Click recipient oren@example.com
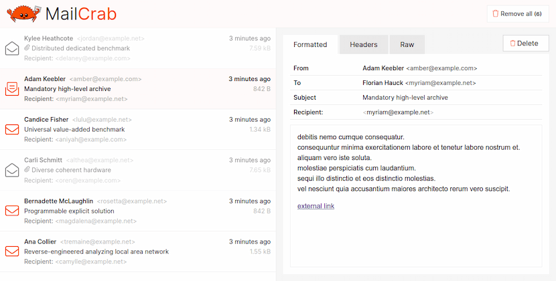556x281 pixels. 88,181
